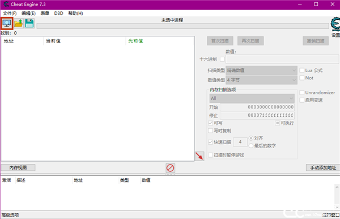Screen dimensions: 340x219
Task: Expand the memory region dropdown showing All
Action: pos(252,98)
